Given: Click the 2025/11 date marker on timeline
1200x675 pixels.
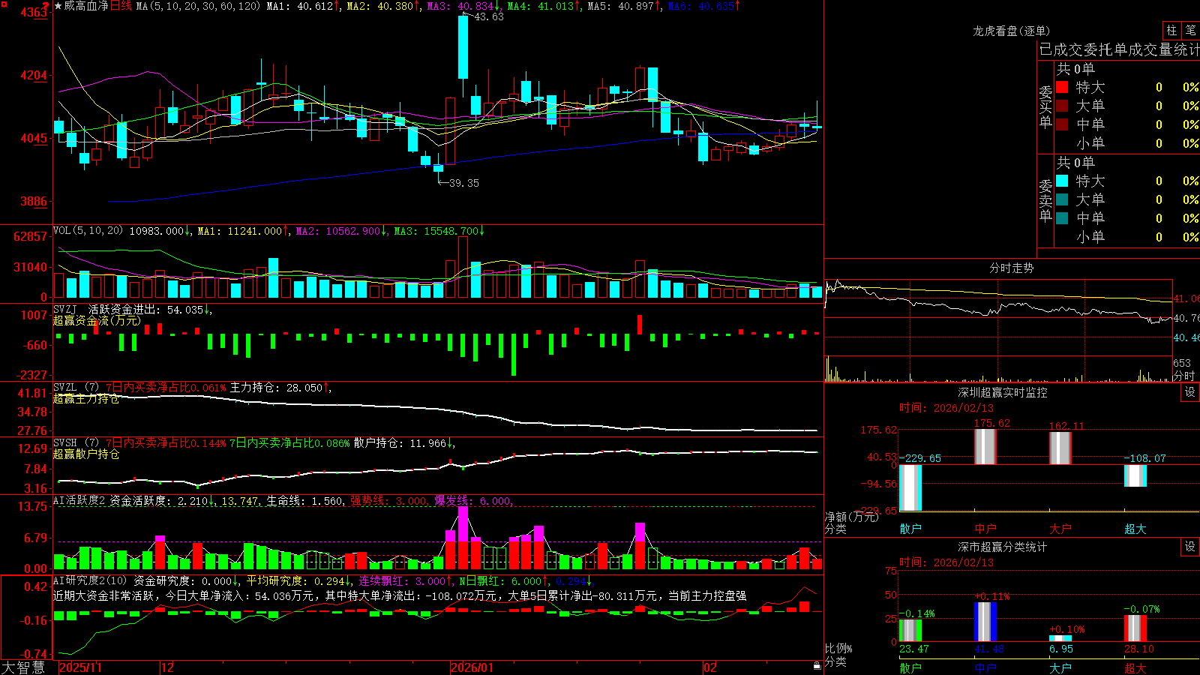Looking at the screenshot, I should 80,667.
